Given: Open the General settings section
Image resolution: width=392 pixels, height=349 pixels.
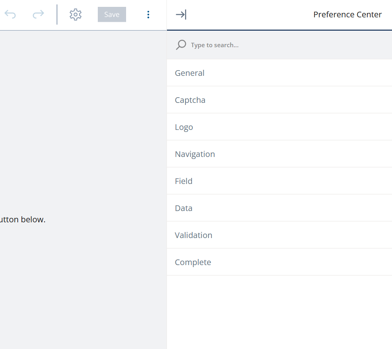Looking at the screenshot, I should 190,73.
